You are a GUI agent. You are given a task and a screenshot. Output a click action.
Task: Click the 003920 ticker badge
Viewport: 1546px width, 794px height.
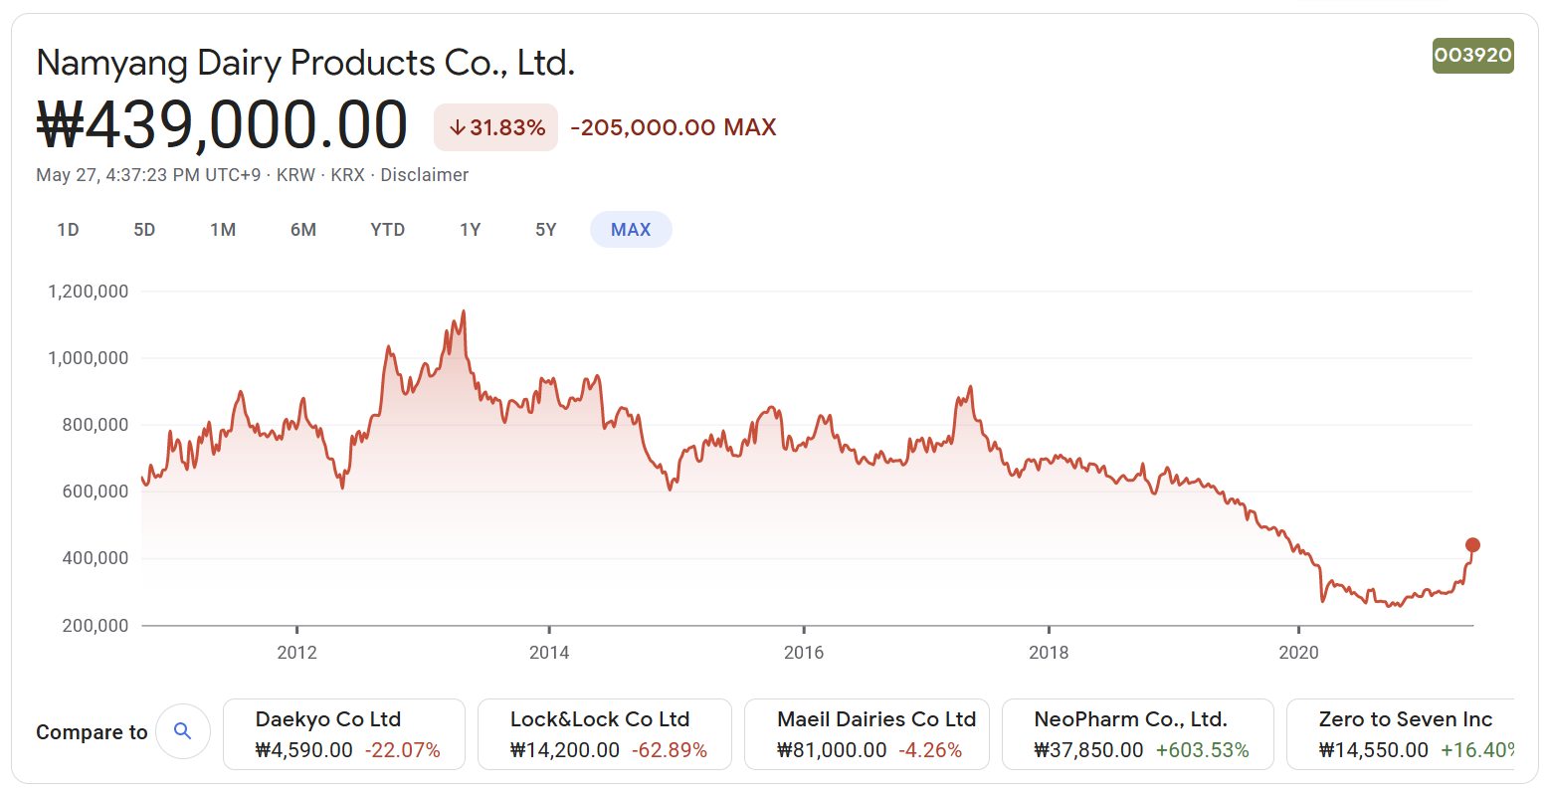point(1472,56)
